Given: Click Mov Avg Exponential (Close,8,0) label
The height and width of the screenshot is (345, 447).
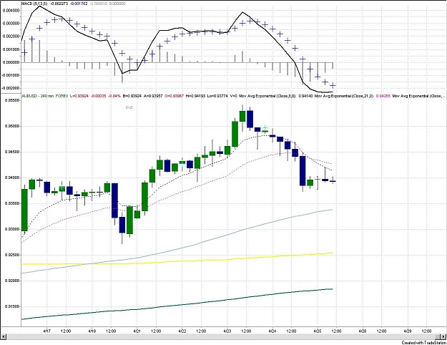Looking at the screenshot, I should (x=267, y=96).
